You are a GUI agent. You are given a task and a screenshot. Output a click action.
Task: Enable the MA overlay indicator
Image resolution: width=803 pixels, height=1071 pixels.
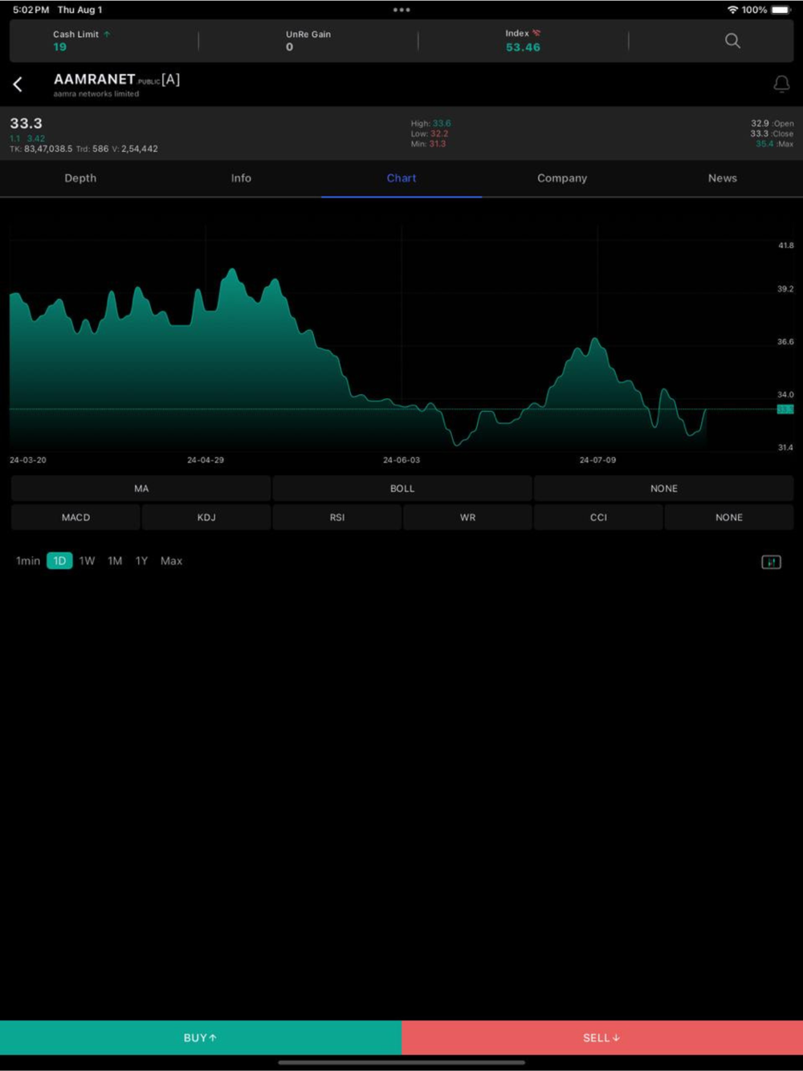point(141,488)
